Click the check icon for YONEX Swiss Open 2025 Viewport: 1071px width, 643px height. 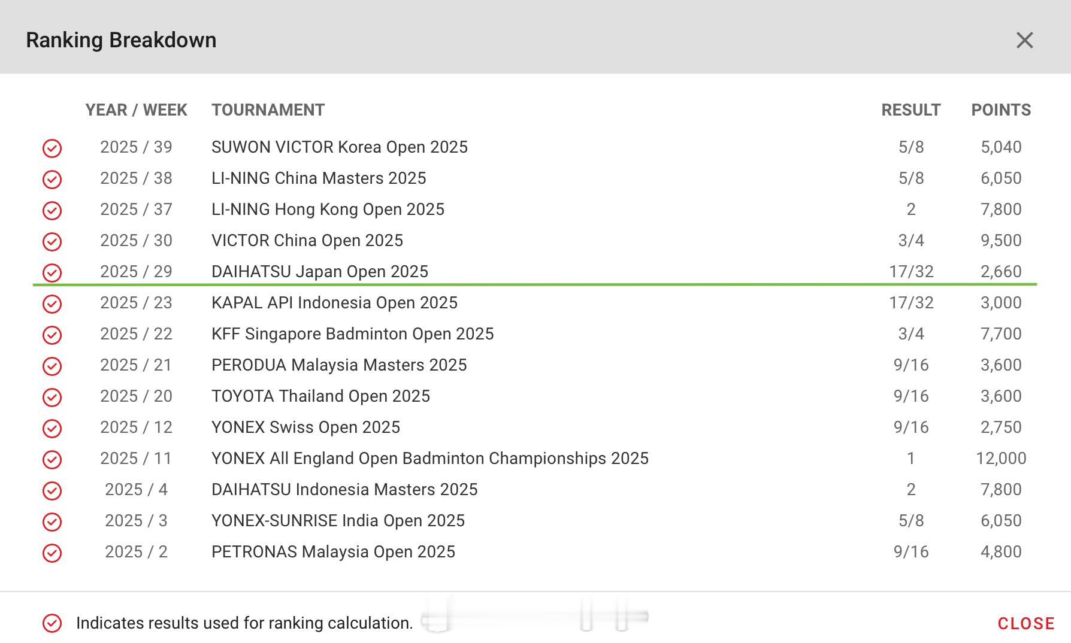click(x=52, y=428)
